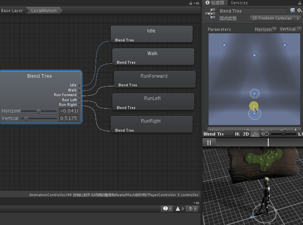
Task: Click the preview timeline playhead marker
Action: click(268, 143)
